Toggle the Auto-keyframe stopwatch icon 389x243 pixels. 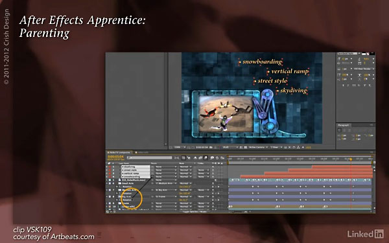[217, 157]
